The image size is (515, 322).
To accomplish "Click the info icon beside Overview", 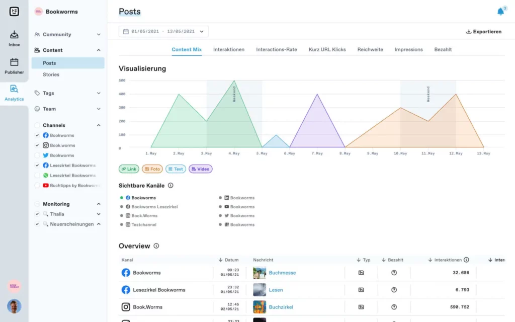I will [156, 246].
